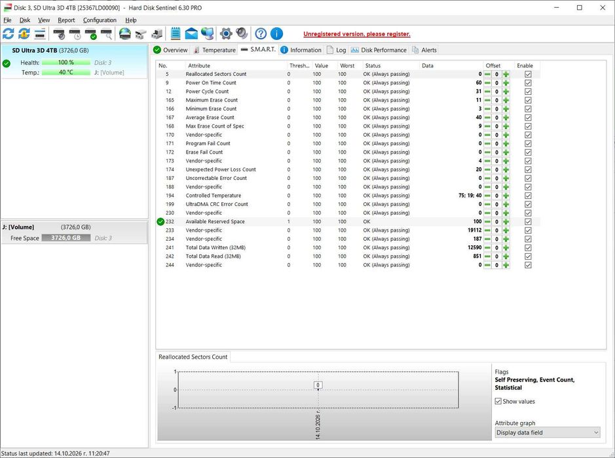This screenshot has height=458, width=615.
Task: Click the disk icon with the clock
Action: pyautogui.click(x=75, y=33)
